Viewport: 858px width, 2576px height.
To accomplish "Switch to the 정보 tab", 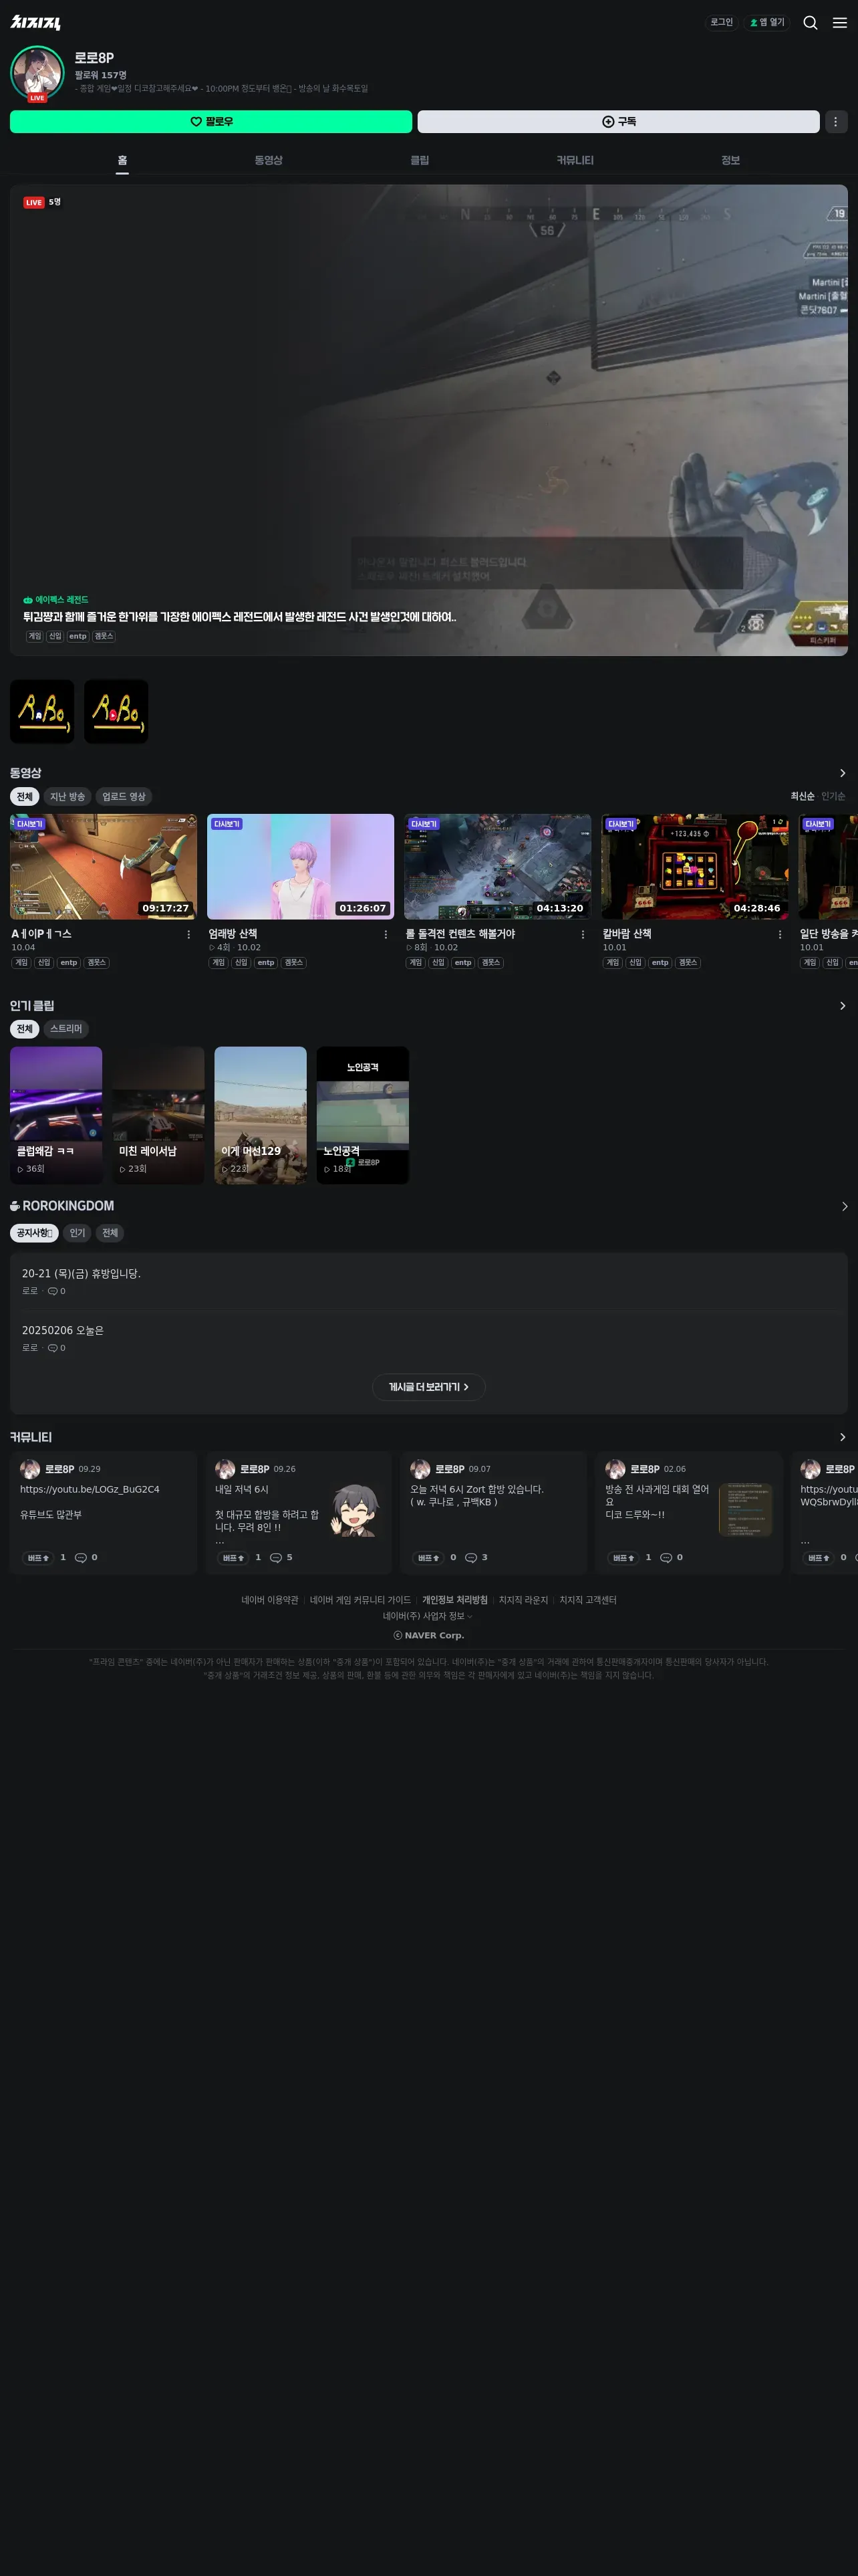I will pyautogui.click(x=730, y=160).
